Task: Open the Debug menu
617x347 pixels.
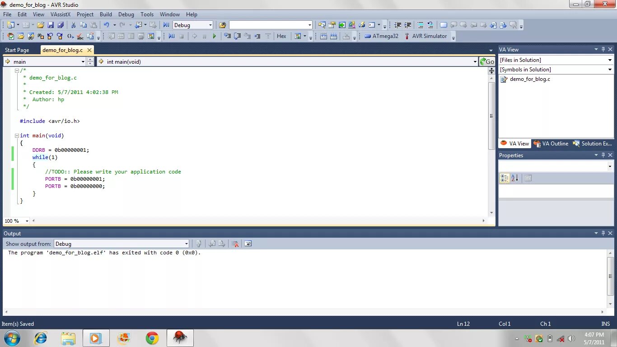Action: [x=126, y=14]
